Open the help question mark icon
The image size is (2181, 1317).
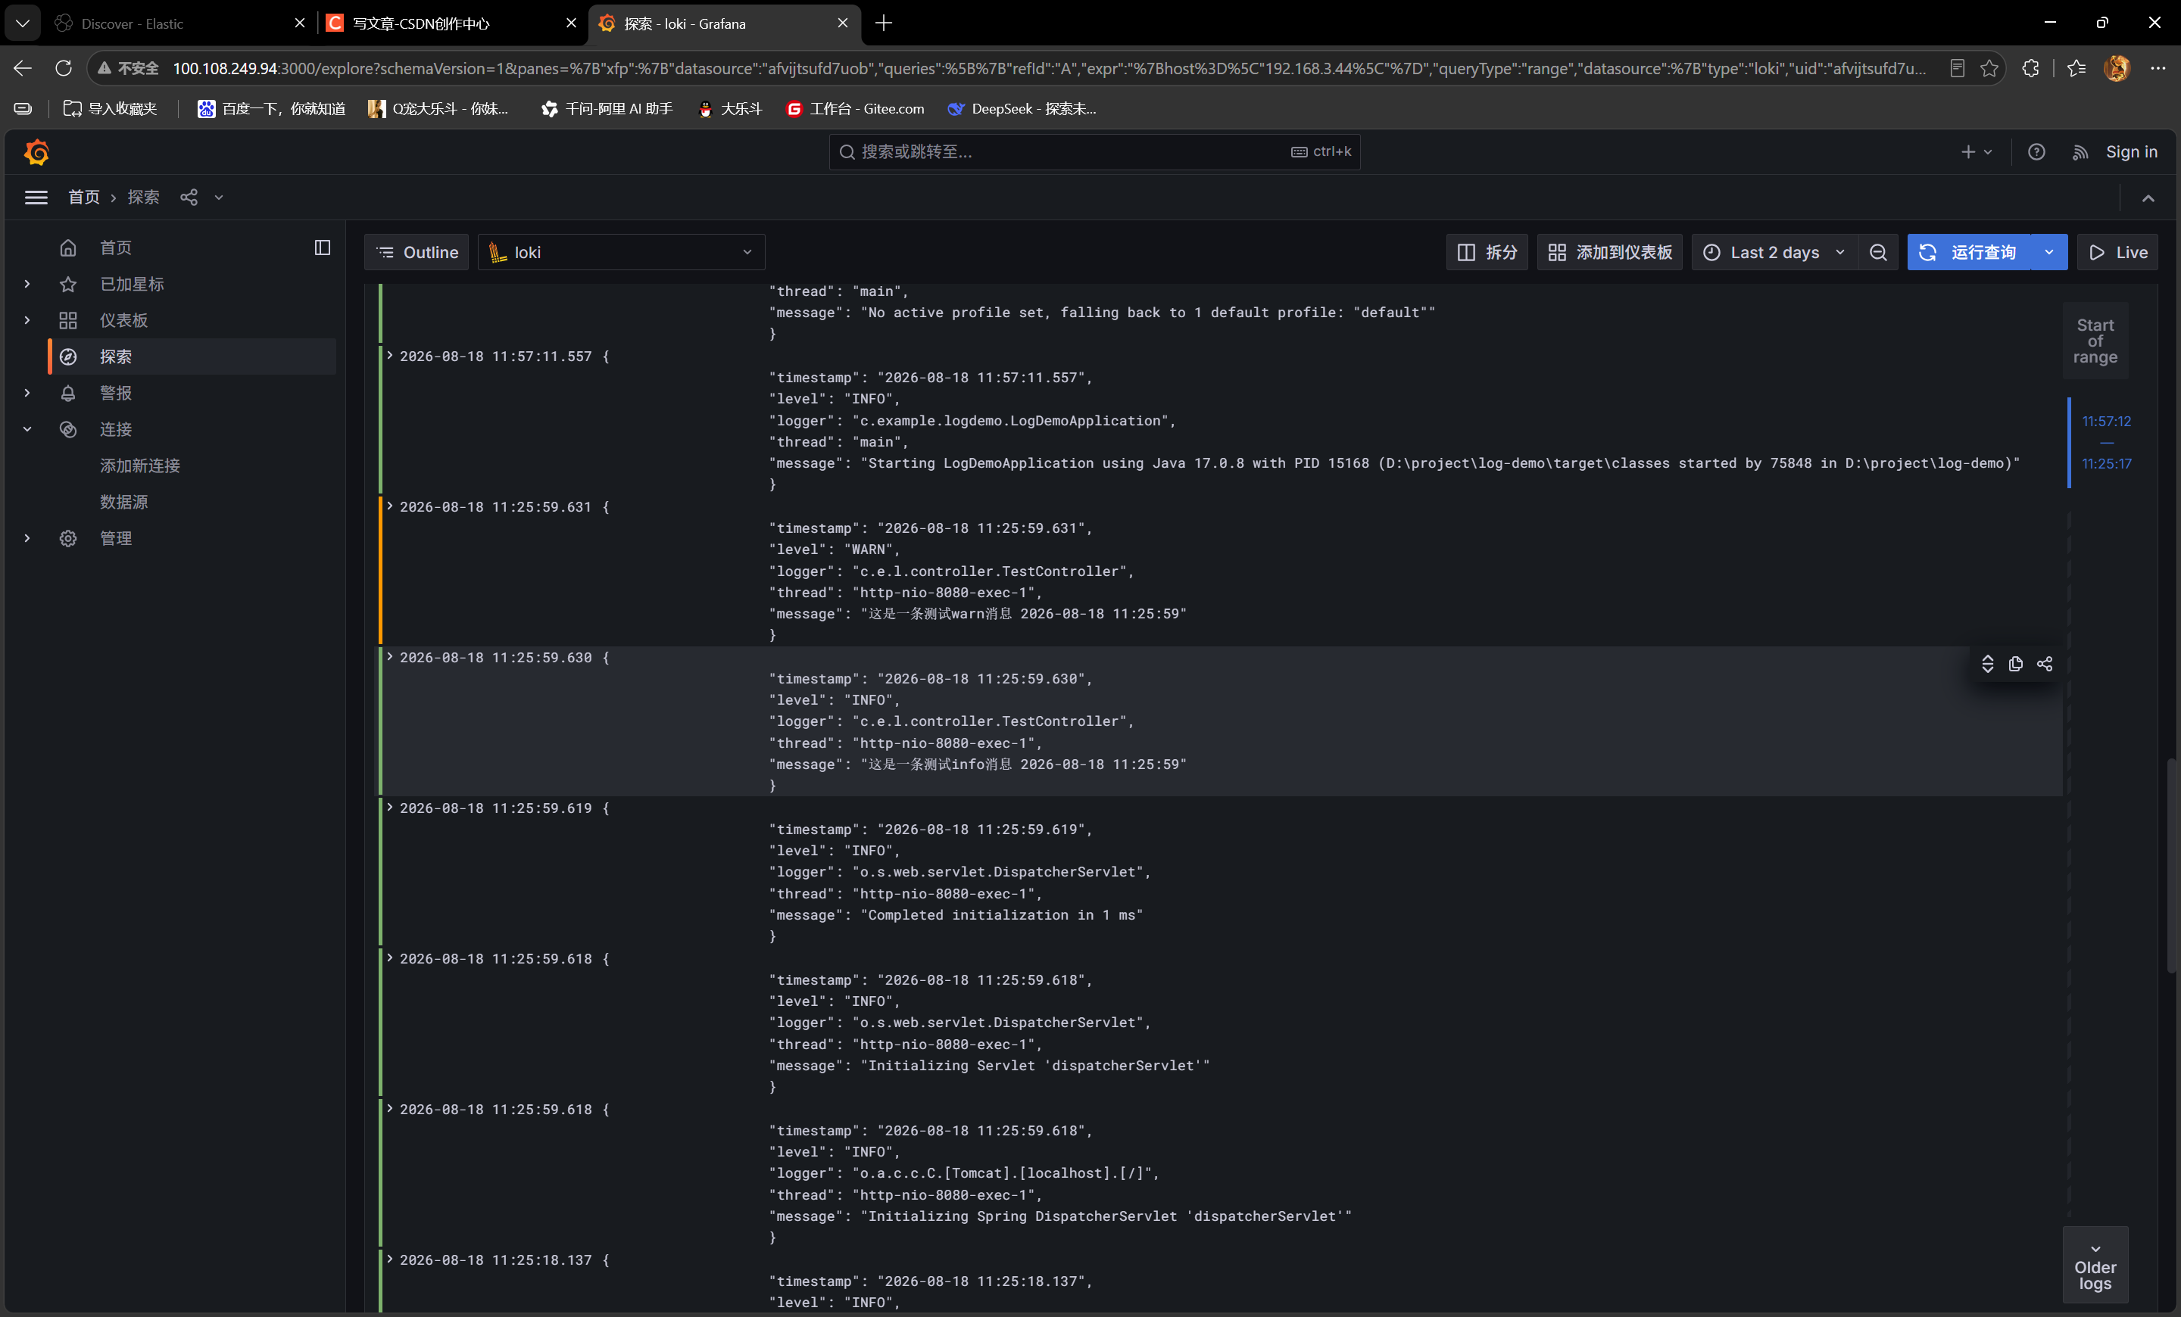click(x=2036, y=152)
